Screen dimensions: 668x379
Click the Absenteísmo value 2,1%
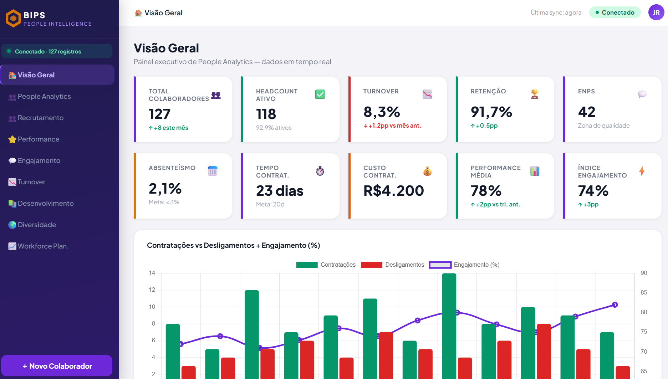click(x=165, y=189)
